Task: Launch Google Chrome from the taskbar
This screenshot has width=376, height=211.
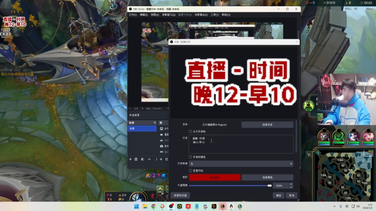Action: (x=154, y=206)
